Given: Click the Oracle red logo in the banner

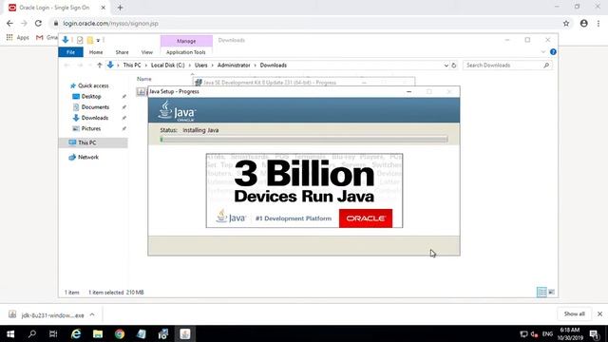Looking at the screenshot, I should pos(365,218).
